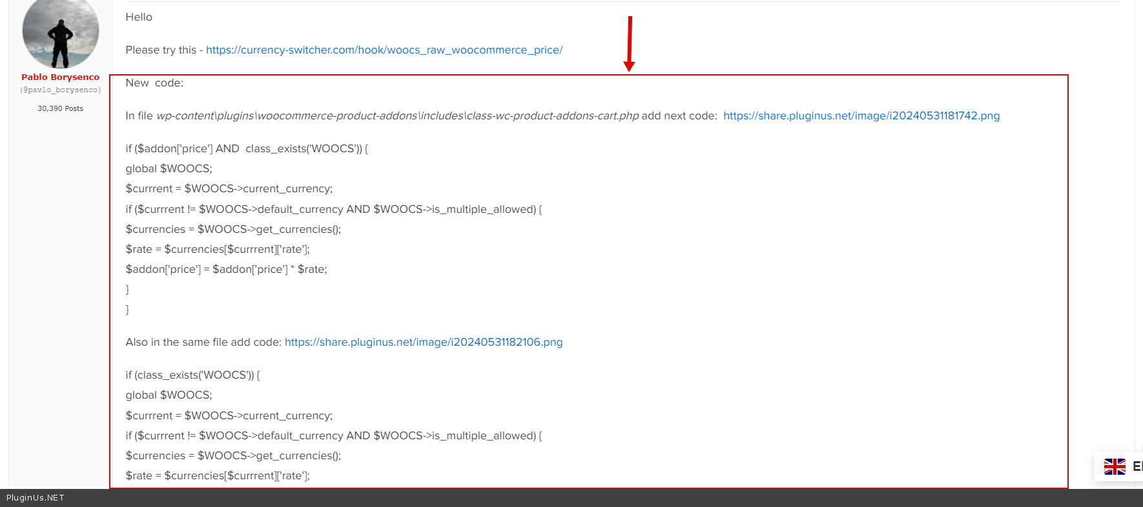Click the PluginUs.NET footer label
This screenshot has width=1143, height=507.
[36, 497]
